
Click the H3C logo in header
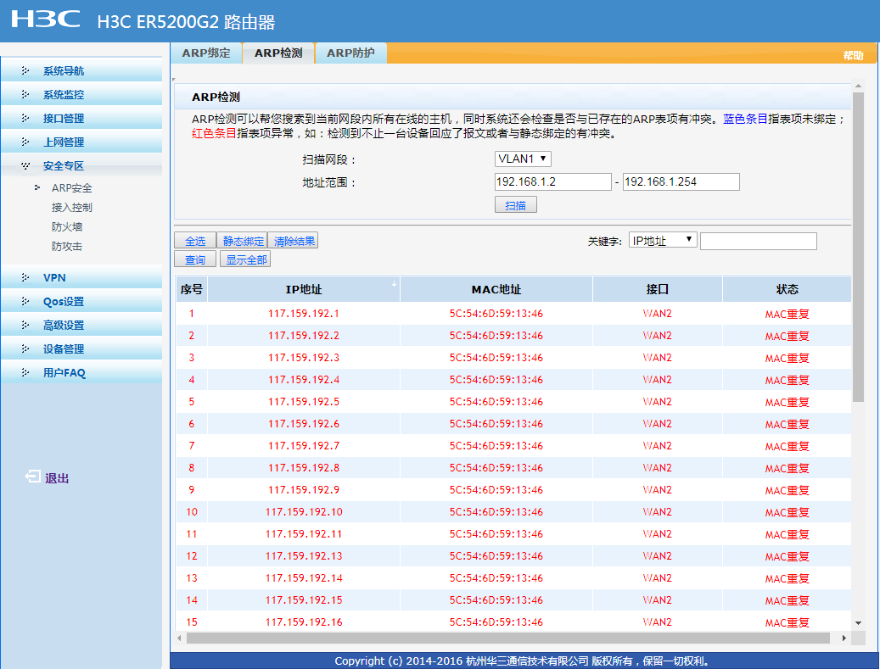(x=46, y=20)
